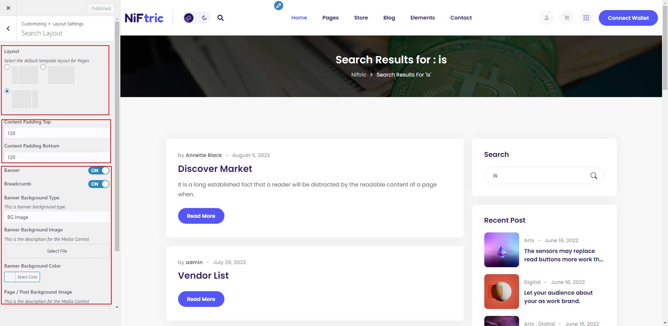Open 'The sensors may replace' recent post
The height and width of the screenshot is (326, 668).
(564, 255)
